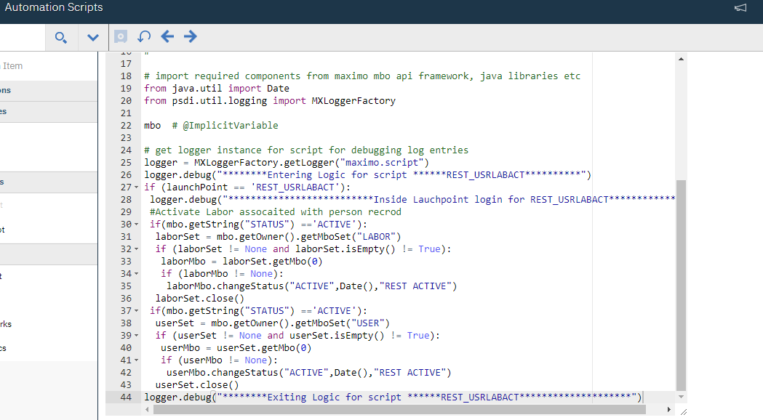Select the truncated Item entry in sidebar
The height and width of the screenshot is (420, 763).
point(12,65)
